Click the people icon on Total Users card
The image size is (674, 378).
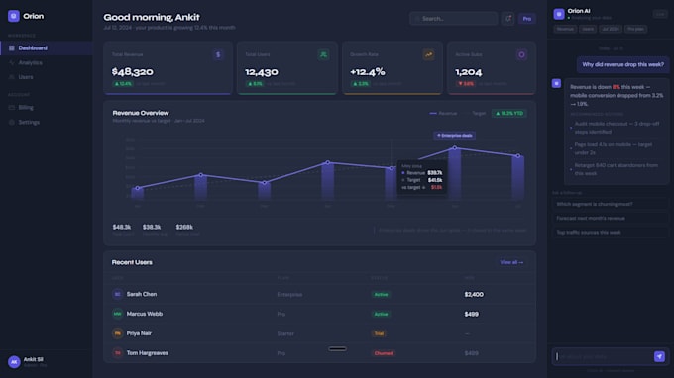pos(324,55)
